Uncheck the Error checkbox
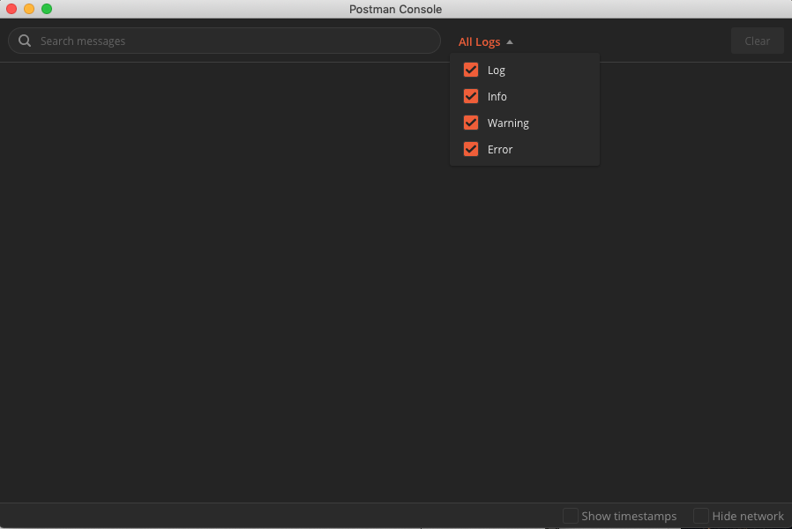 471,149
